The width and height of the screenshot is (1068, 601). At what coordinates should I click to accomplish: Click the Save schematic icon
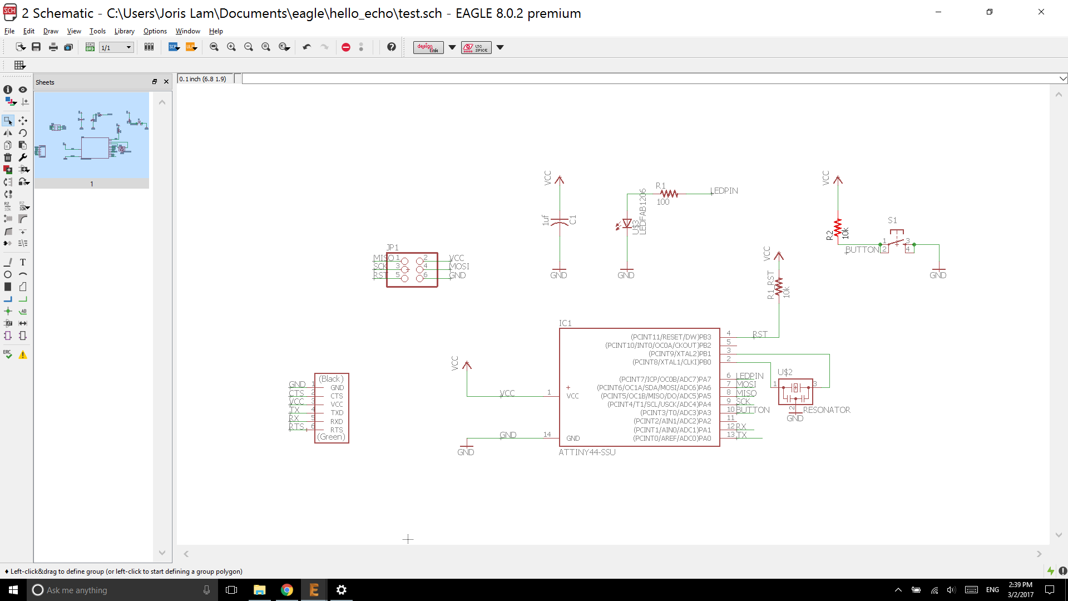[36, 47]
